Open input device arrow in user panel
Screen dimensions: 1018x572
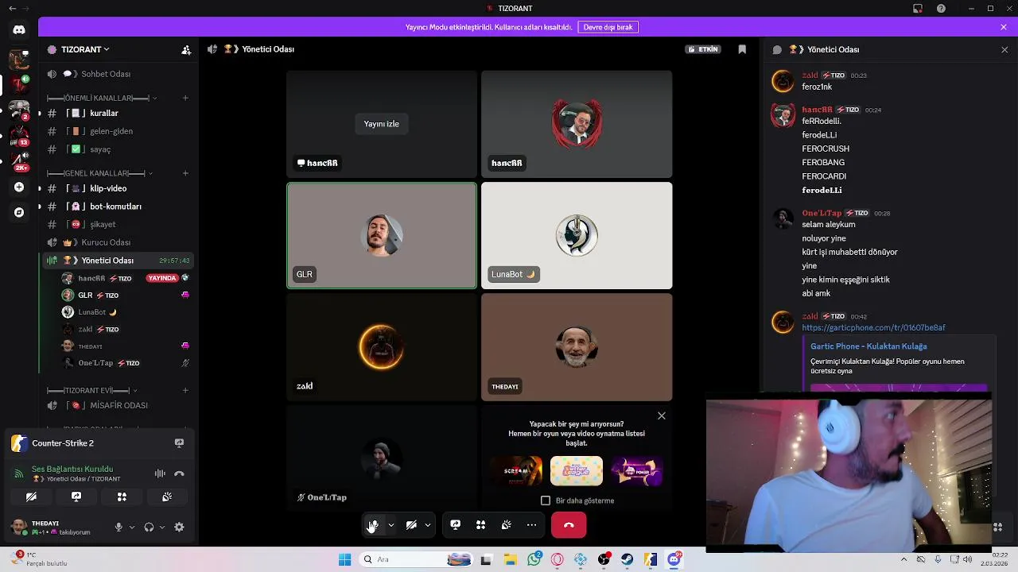click(x=132, y=527)
